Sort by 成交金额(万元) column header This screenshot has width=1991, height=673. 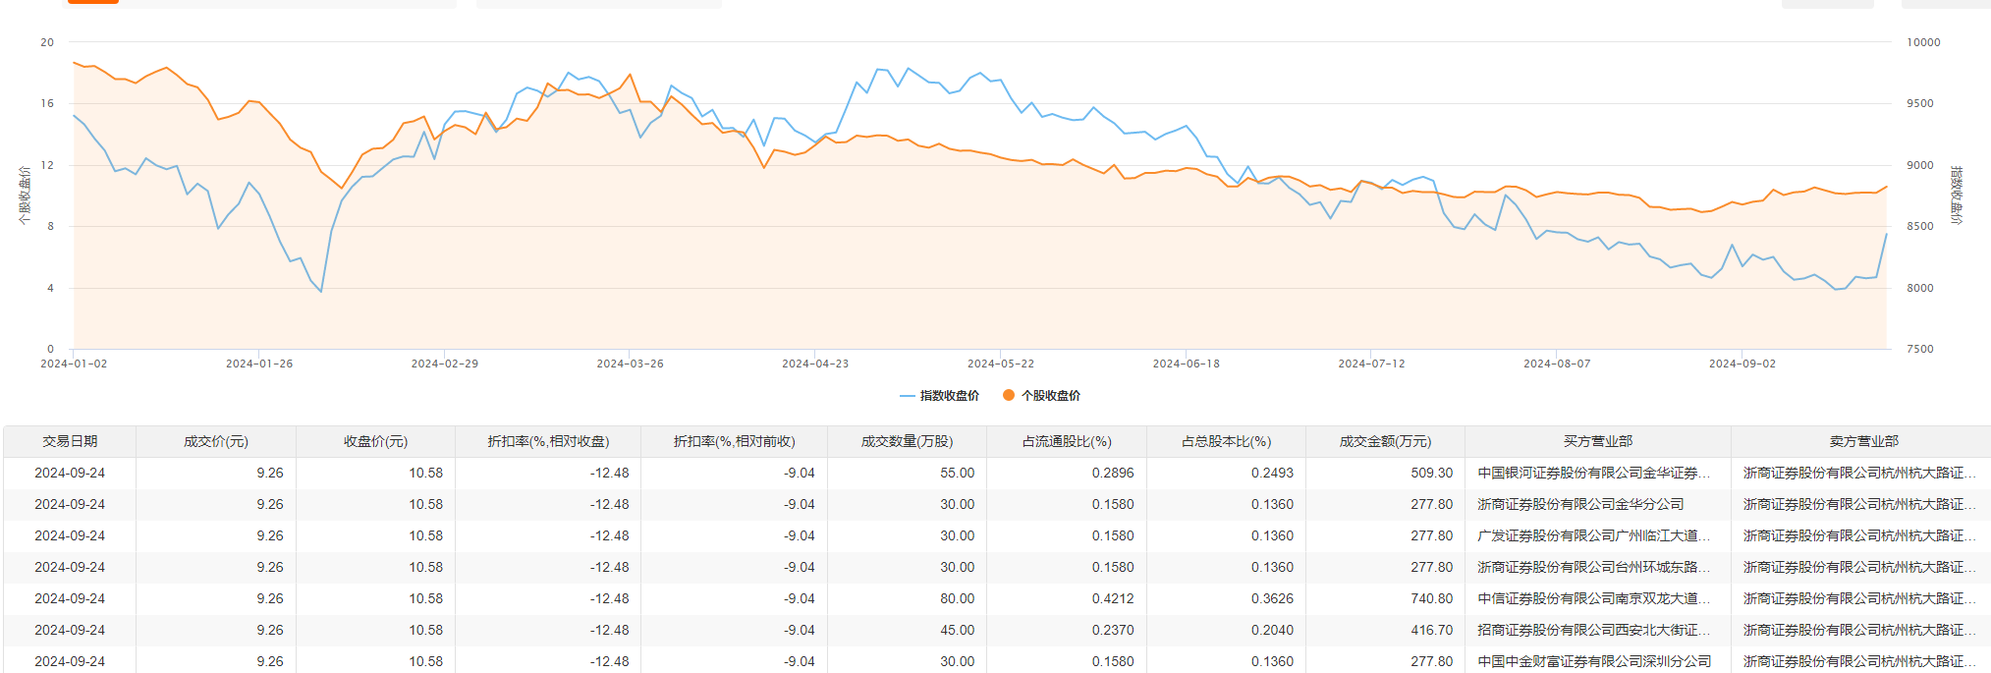pos(1385,441)
